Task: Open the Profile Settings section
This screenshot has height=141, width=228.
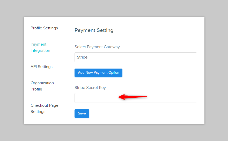Action: click(44, 28)
